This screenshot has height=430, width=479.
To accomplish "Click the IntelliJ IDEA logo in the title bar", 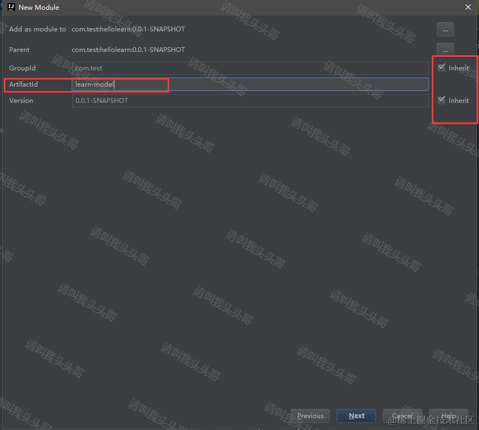I will click(x=10, y=7).
